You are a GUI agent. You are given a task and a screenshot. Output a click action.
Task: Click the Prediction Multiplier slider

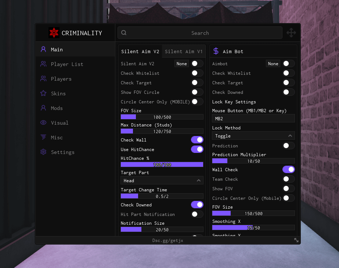pyautogui.click(x=253, y=161)
